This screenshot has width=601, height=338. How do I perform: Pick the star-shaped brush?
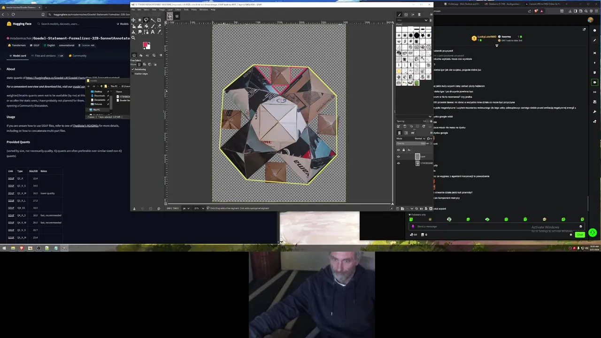pyautogui.click(x=423, y=35)
